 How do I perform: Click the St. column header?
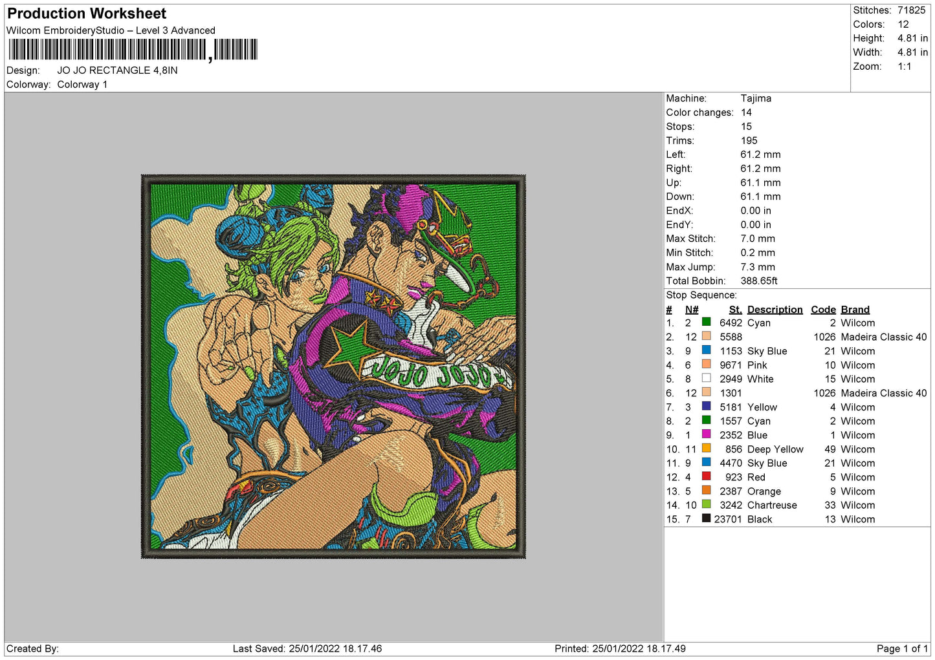pyautogui.click(x=735, y=310)
